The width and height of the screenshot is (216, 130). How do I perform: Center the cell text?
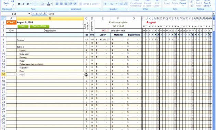pyautogui.click(x=61, y=4)
